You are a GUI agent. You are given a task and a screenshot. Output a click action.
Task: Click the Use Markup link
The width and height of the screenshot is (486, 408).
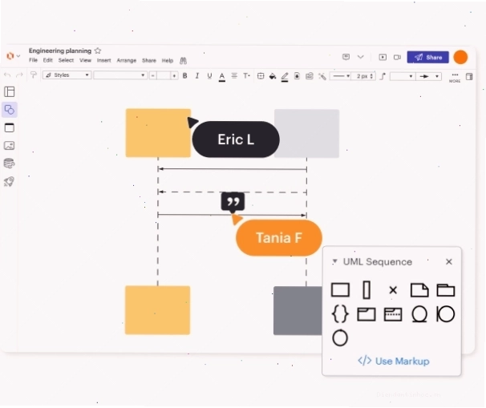tap(394, 361)
